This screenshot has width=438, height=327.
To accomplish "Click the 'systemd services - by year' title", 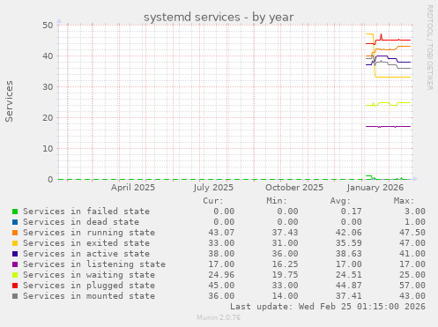I will (219, 17).
